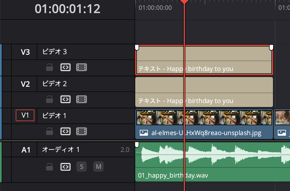
Task: Lock the V1 video track
Action: 49,132
